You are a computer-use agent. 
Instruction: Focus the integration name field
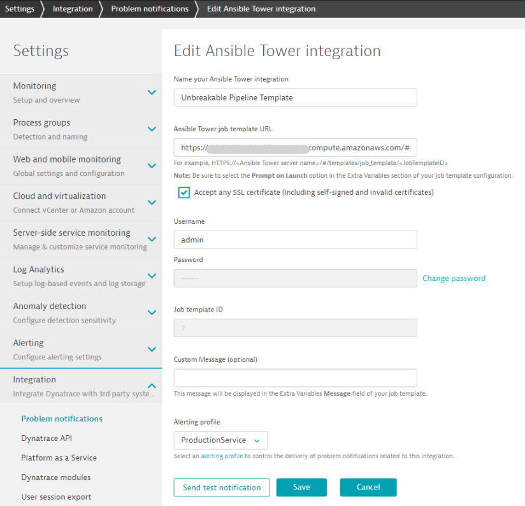pos(296,98)
